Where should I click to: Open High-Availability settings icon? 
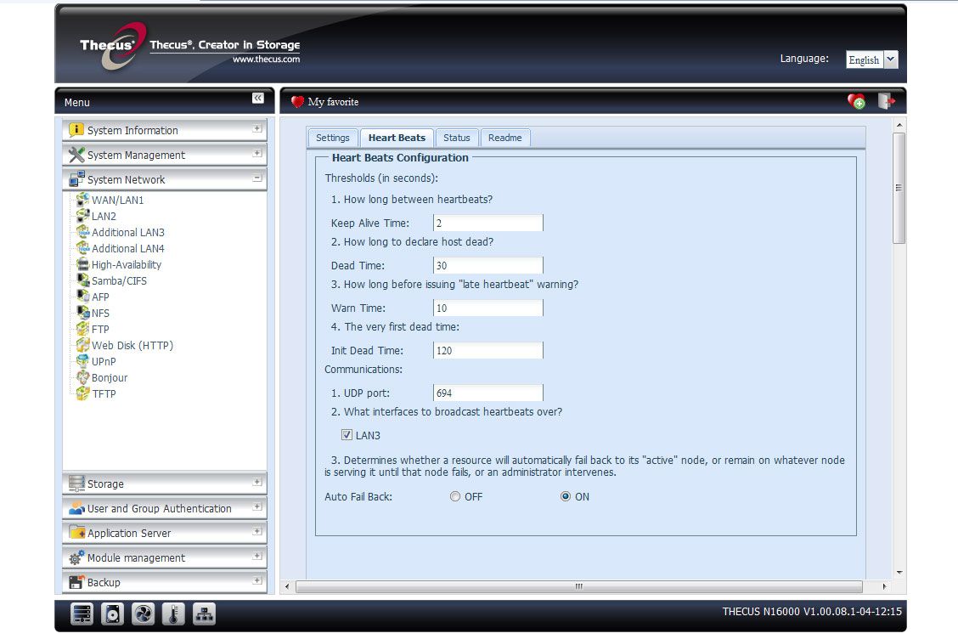(x=82, y=264)
